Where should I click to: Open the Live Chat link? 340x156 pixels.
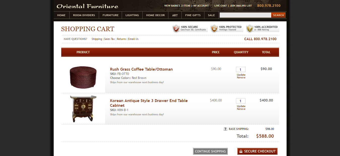[x=221, y=6]
